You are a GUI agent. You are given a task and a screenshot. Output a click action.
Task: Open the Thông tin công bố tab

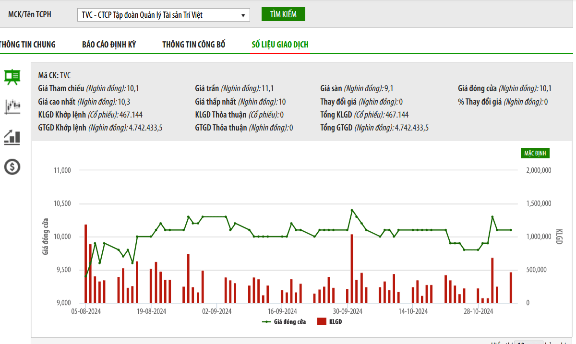(193, 45)
